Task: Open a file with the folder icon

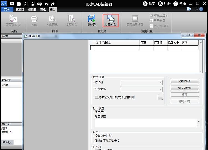Action: pos(19,4)
